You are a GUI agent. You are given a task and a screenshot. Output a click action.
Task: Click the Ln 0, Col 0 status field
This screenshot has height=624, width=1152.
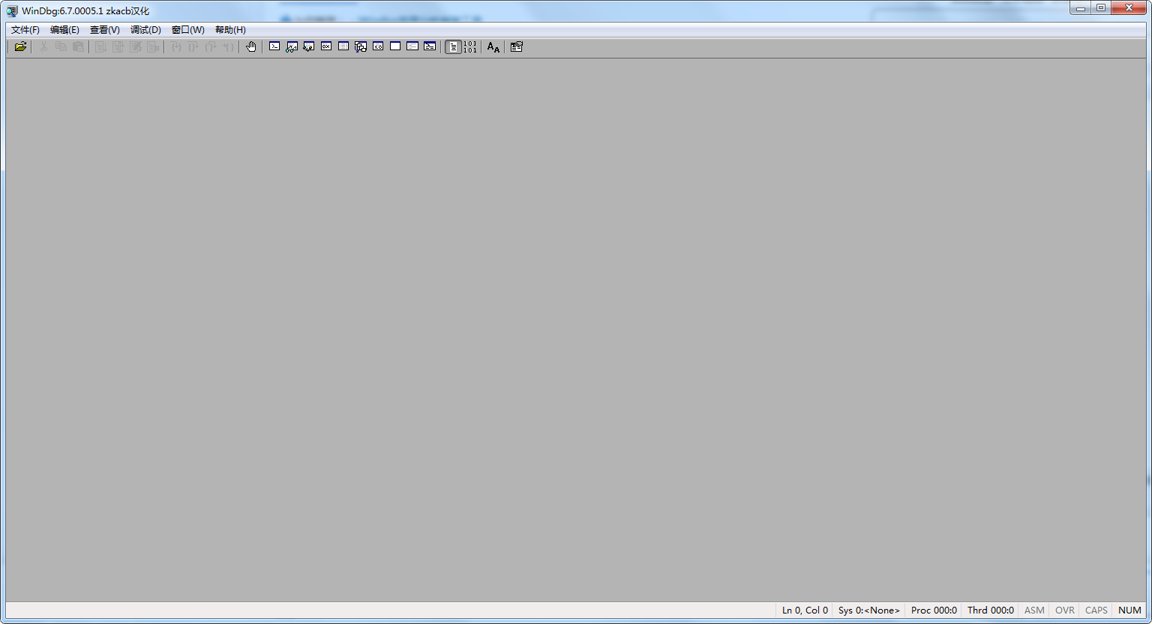804,610
